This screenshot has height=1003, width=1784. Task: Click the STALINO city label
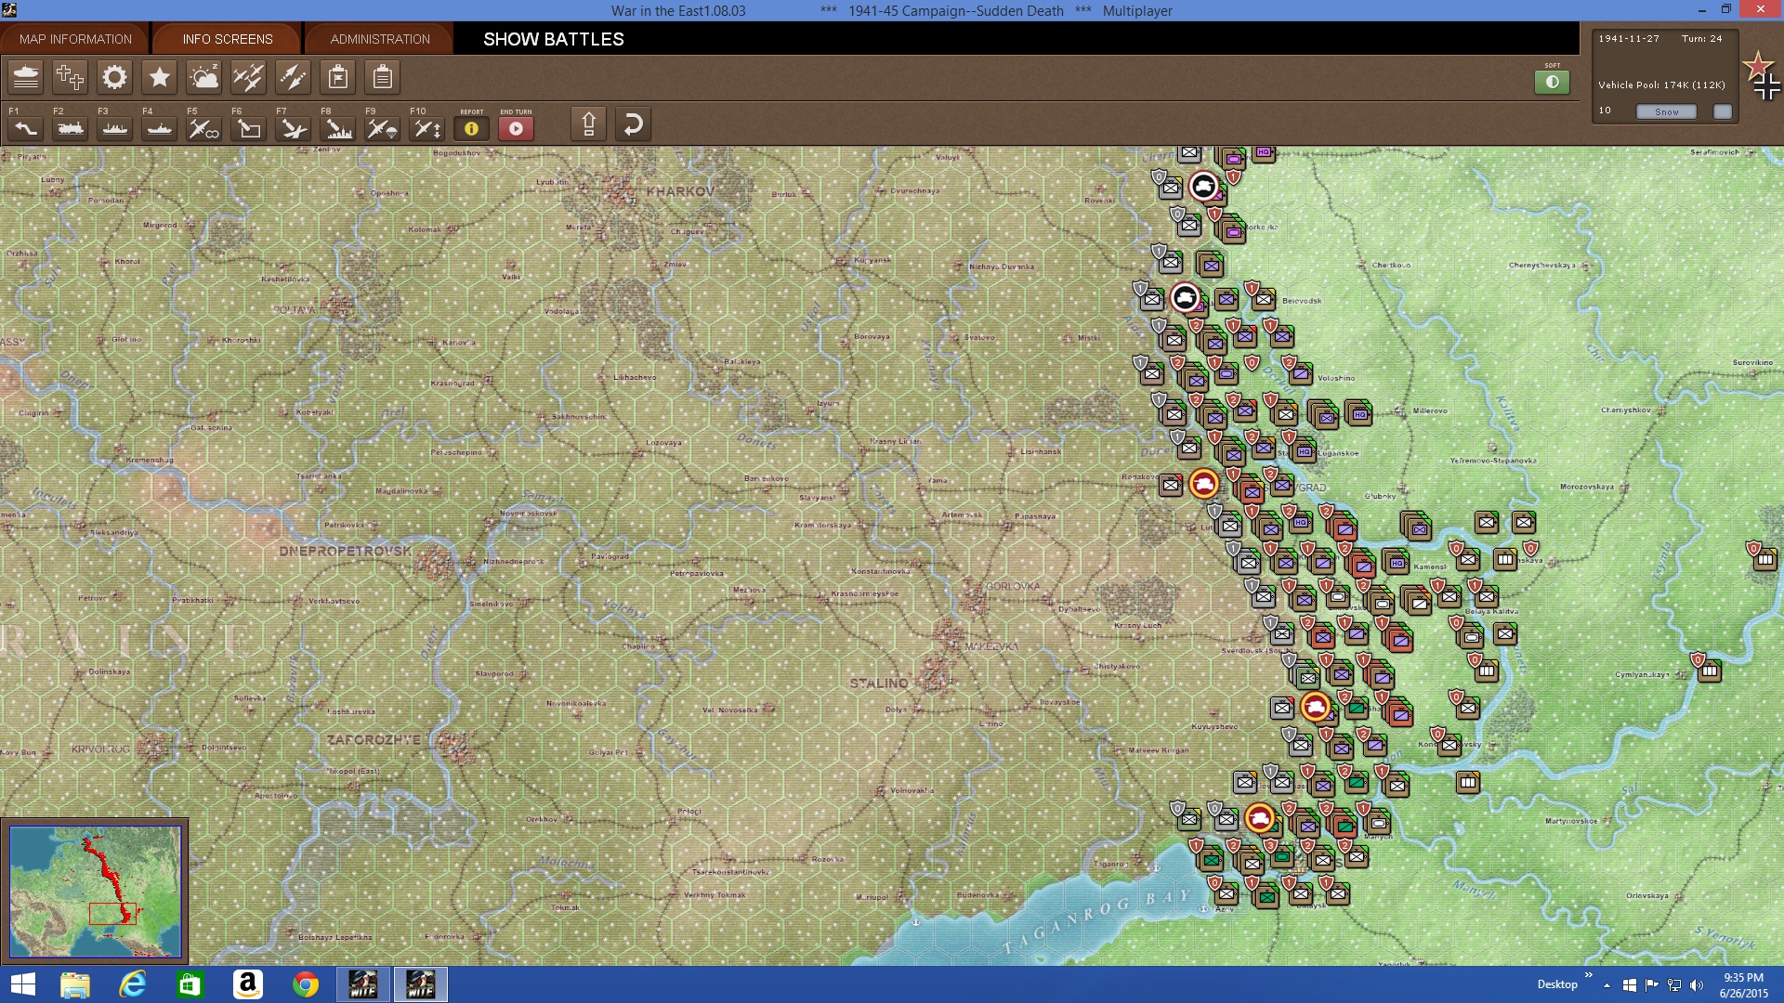[879, 683]
